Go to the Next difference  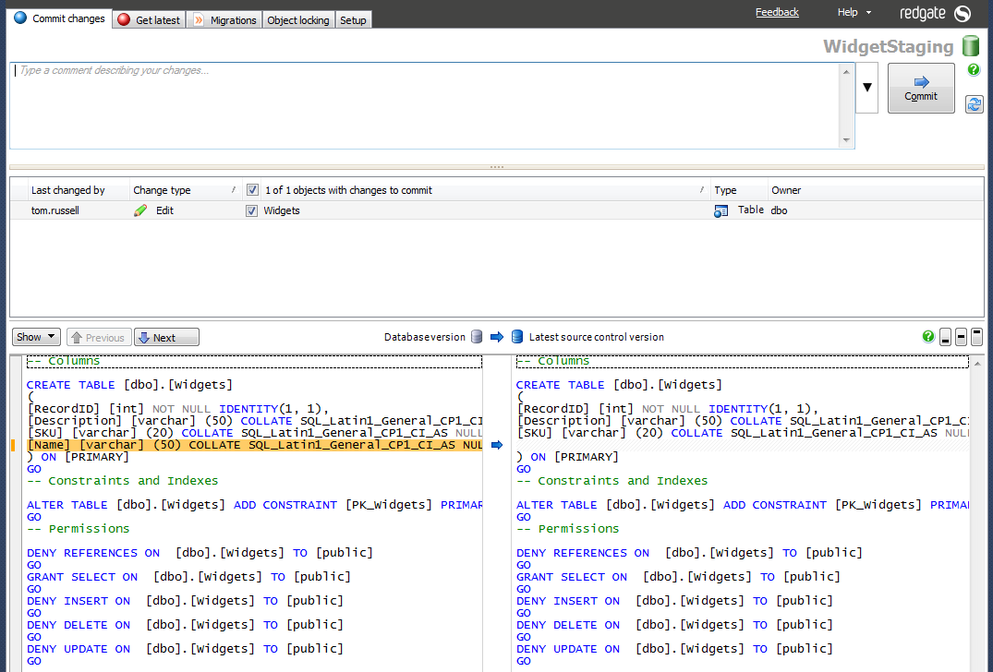tap(166, 337)
